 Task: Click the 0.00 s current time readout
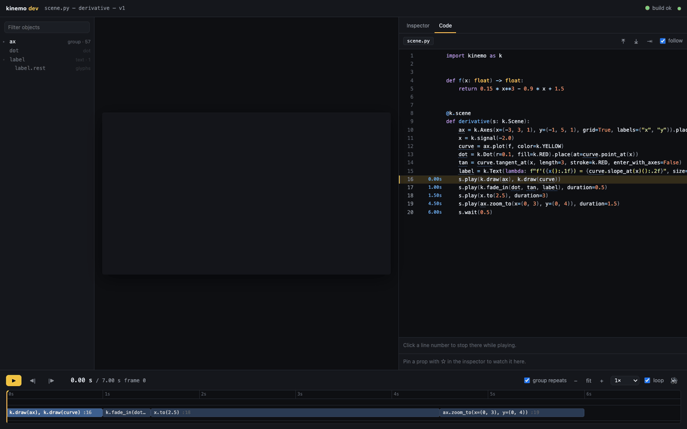point(81,380)
